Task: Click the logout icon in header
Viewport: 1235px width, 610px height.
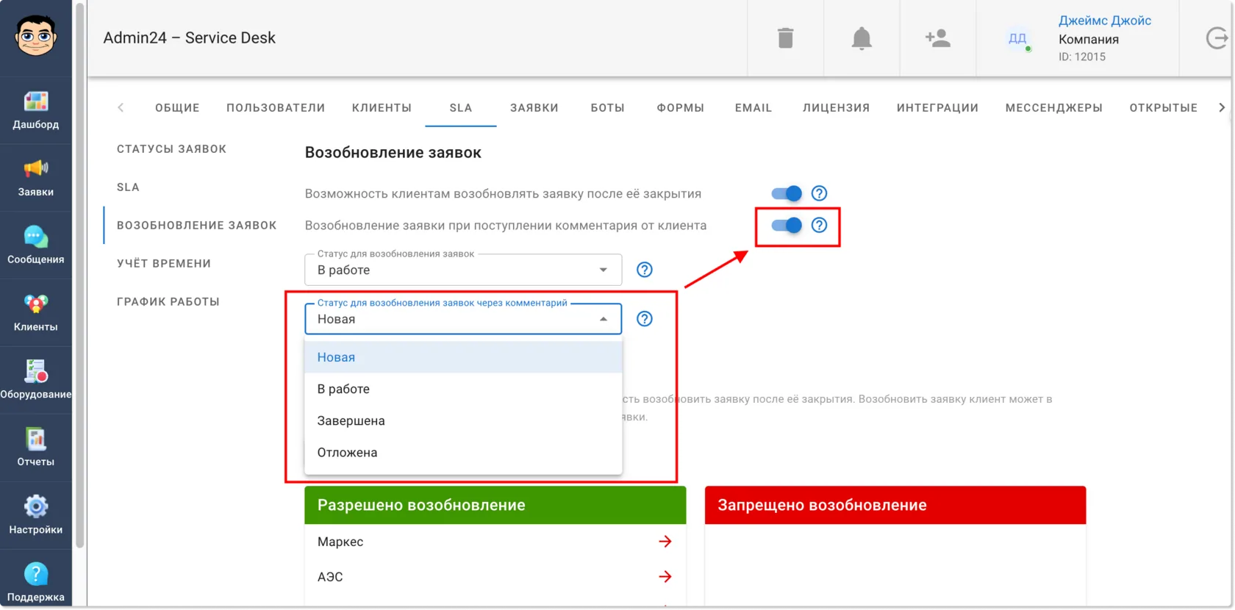Action: 1217,37
